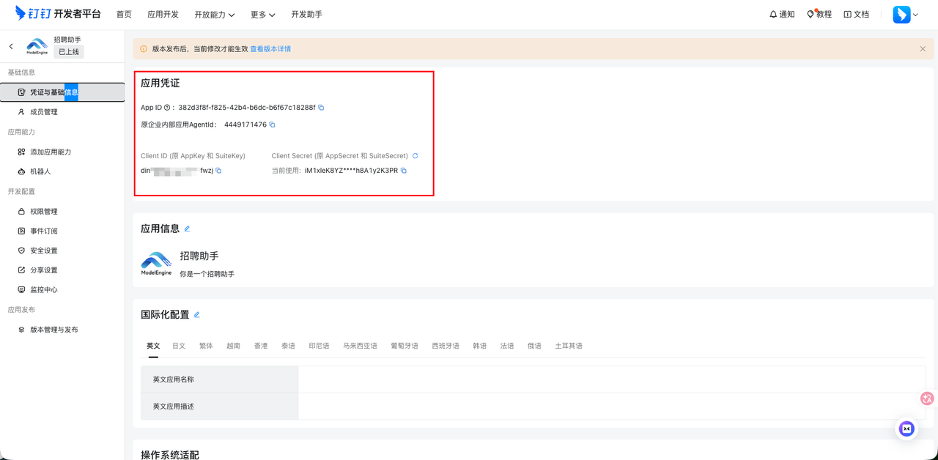Open 教程 tutorial icon
938x460 pixels.
point(810,14)
